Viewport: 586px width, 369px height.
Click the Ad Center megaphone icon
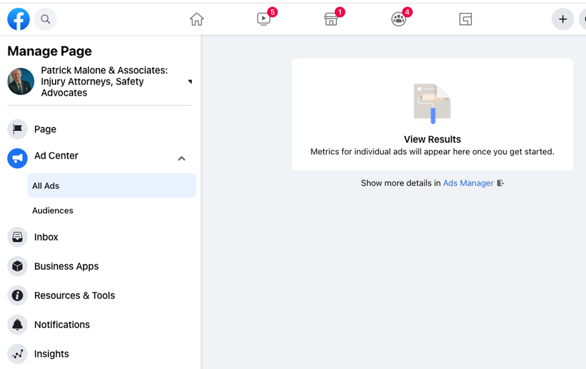tap(17, 159)
